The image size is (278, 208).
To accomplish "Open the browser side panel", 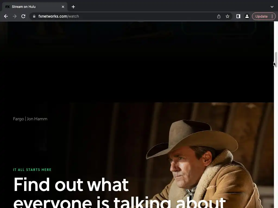I will (x=238, y=16).
